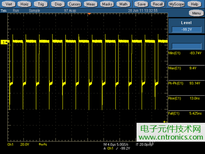Select the Level field showing -99.2V
This screenshot has height=154, width=205.
pos(187,30)
